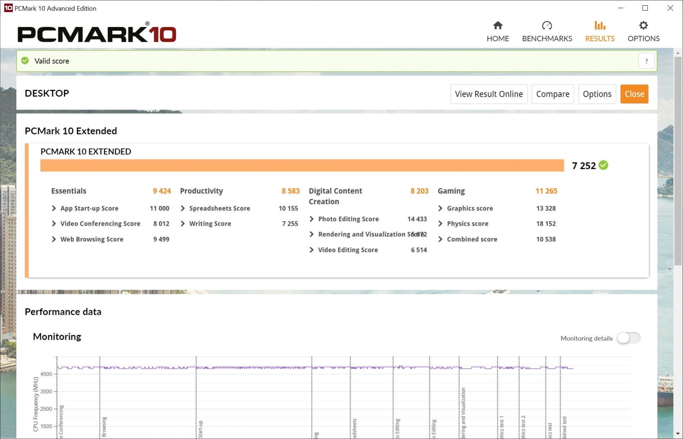Viewport: 683px width, 439px height.
Task: Click the green Valid score status indicator
Action: 25,61
